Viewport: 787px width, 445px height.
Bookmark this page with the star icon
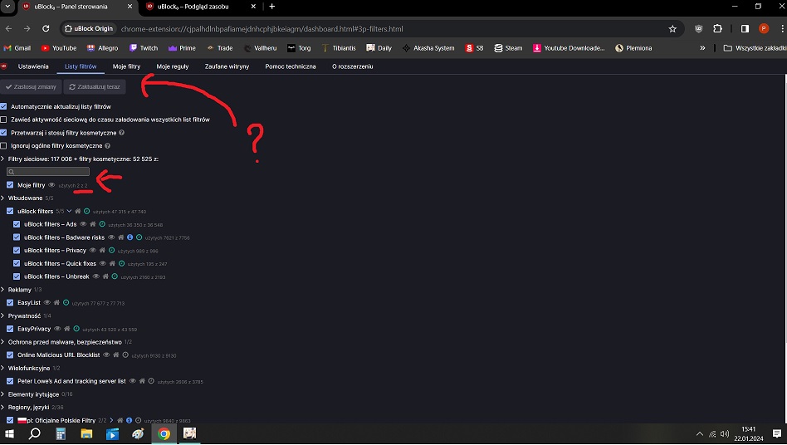tap(672, 28)
